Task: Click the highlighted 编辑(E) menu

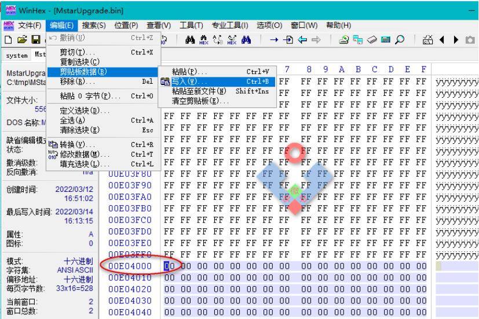Action: 61,25
